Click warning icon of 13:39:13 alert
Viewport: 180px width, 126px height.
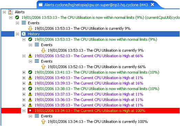pyautogui.click(x=30, y=83)
